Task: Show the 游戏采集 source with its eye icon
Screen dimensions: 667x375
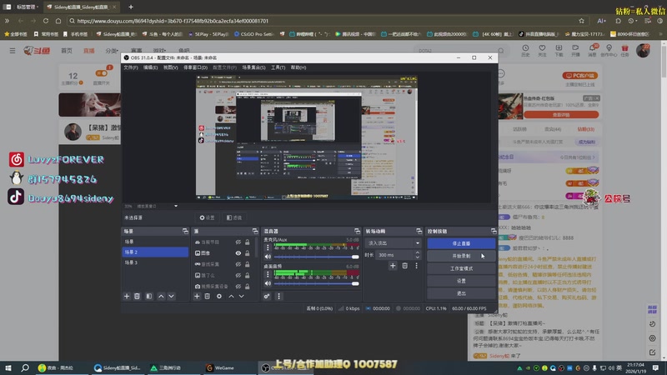Action: [x=238, y=264]
